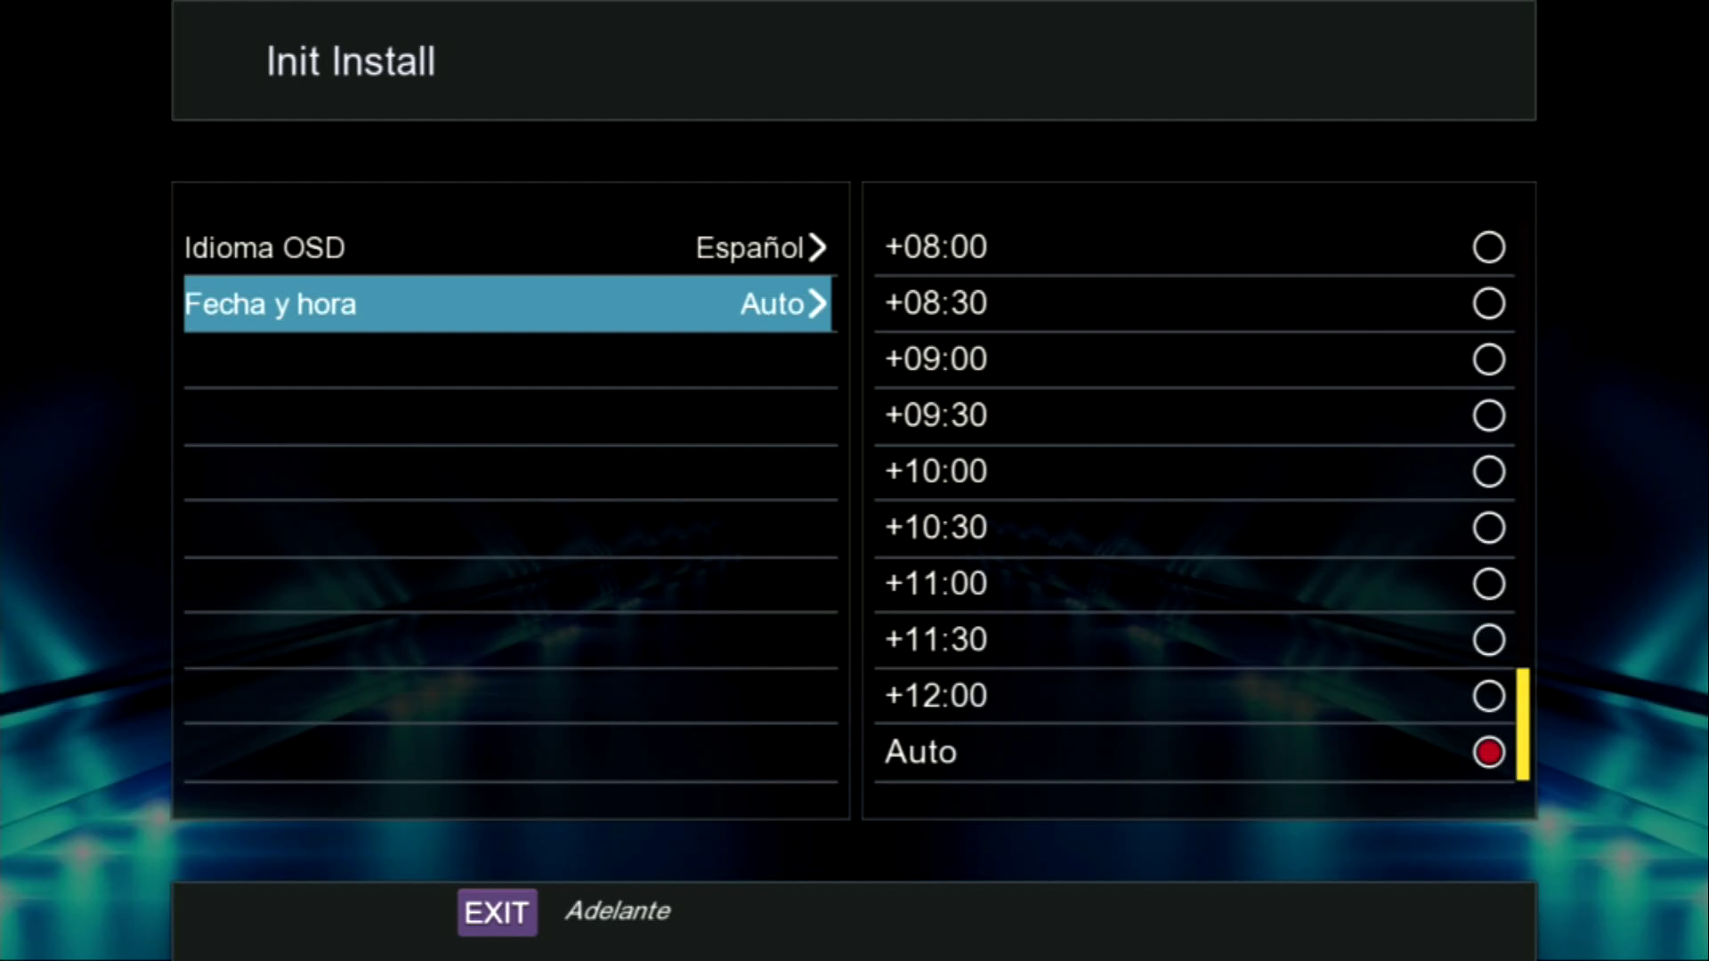
Task: Expand the Fecha y hora Auto chevron
Action: [x=817, y=304]
